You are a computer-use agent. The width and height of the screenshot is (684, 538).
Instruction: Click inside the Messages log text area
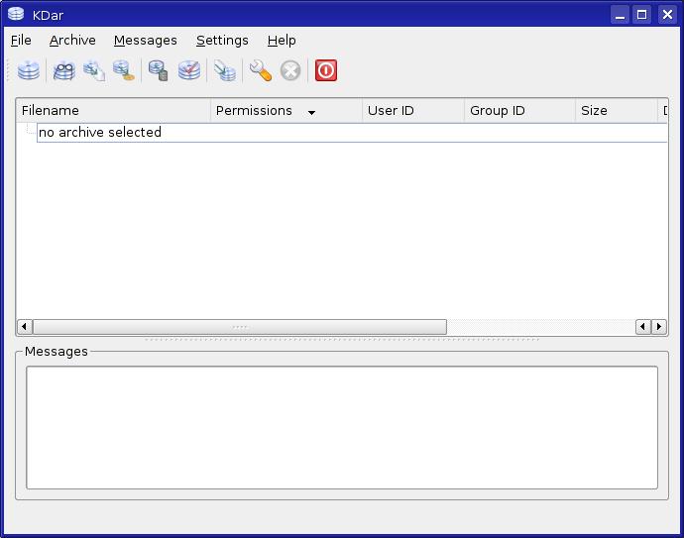(341, 427)
